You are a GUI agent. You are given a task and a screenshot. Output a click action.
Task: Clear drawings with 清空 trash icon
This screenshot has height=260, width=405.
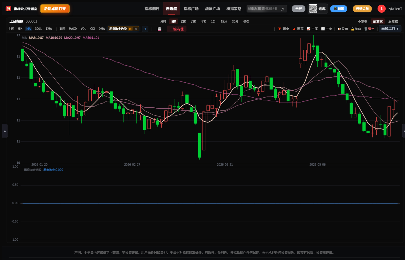[x=369, y=29]
